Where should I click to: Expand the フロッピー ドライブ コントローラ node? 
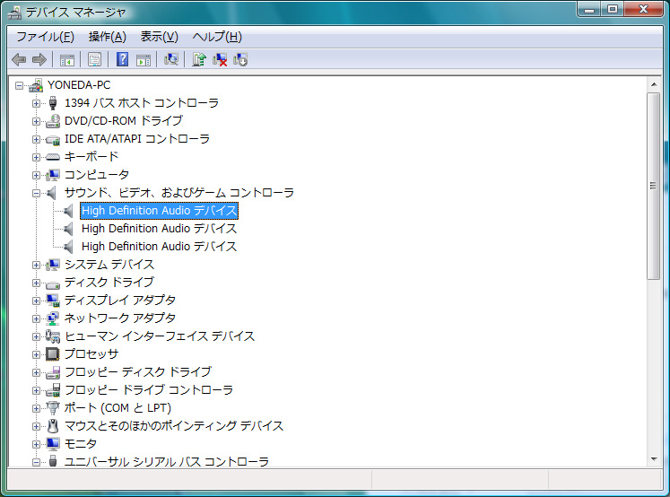click(36, 391)
